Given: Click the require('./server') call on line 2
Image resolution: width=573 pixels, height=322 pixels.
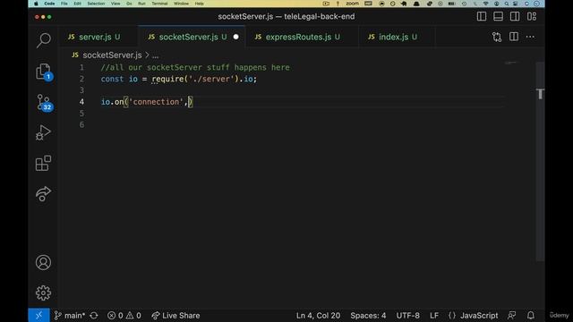Looking at the screenshot, I should pos(195,79).
